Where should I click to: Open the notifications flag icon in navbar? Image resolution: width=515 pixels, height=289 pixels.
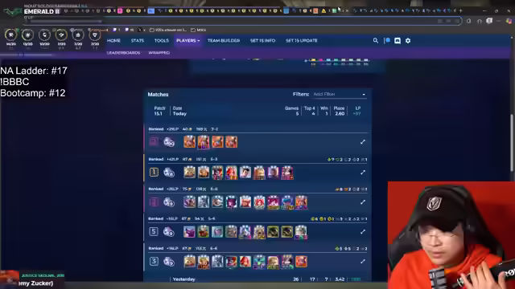(x=387, y=41)
